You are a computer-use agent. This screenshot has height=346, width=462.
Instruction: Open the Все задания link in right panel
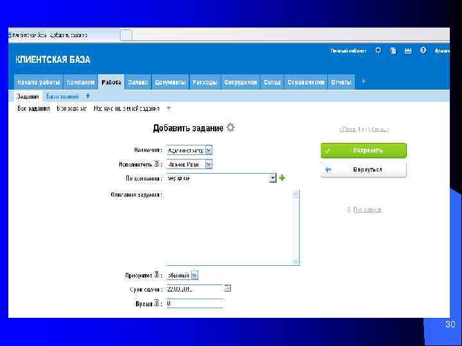(367, 210)
